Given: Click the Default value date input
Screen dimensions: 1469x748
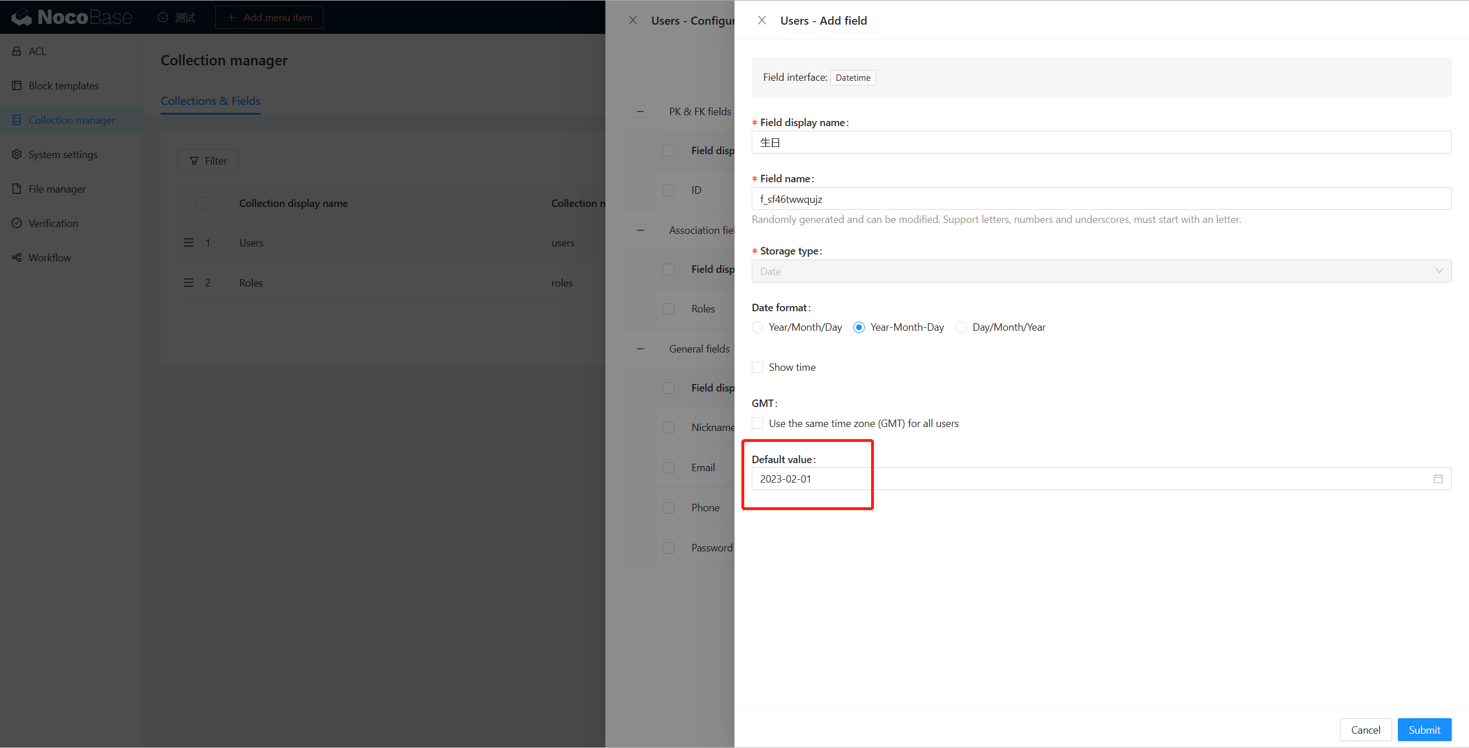Looking at the screenshot, I should click(1101, 479).
